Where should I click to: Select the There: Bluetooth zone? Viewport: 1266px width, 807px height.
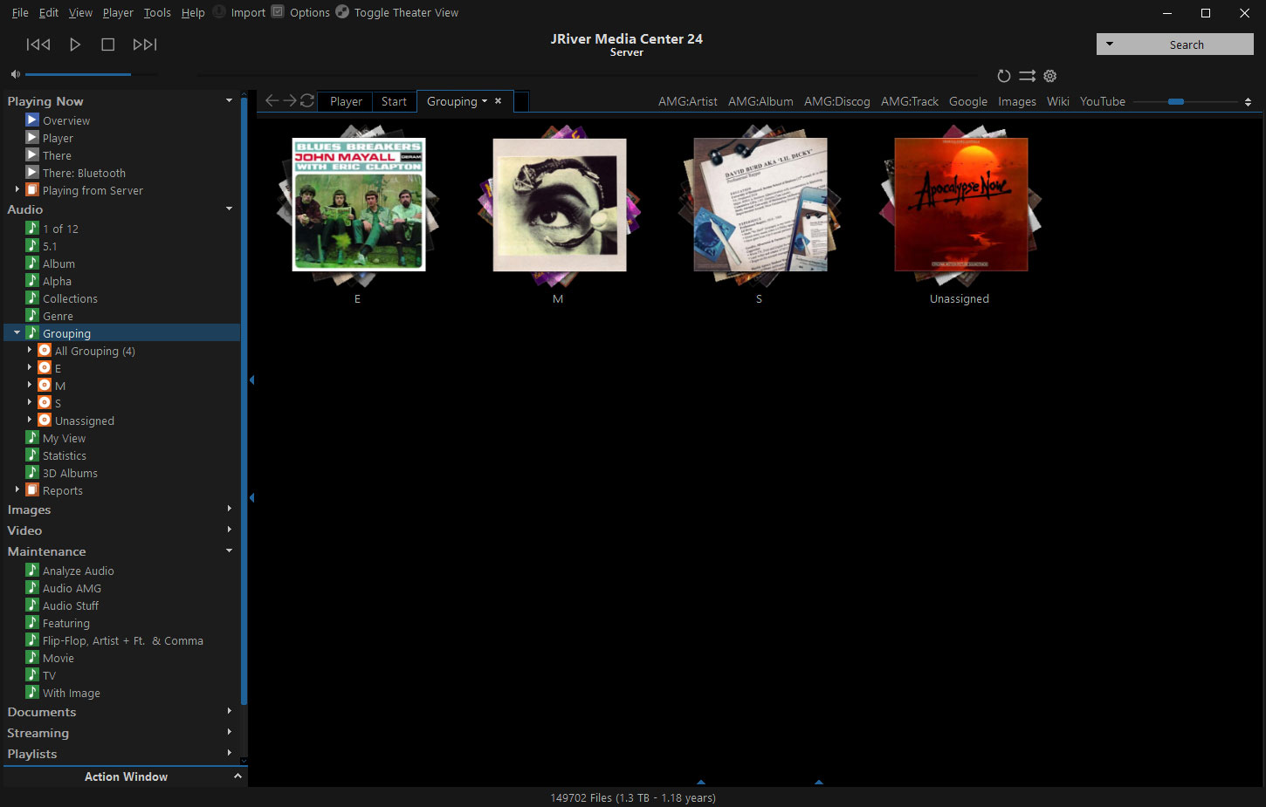point(84,173)
